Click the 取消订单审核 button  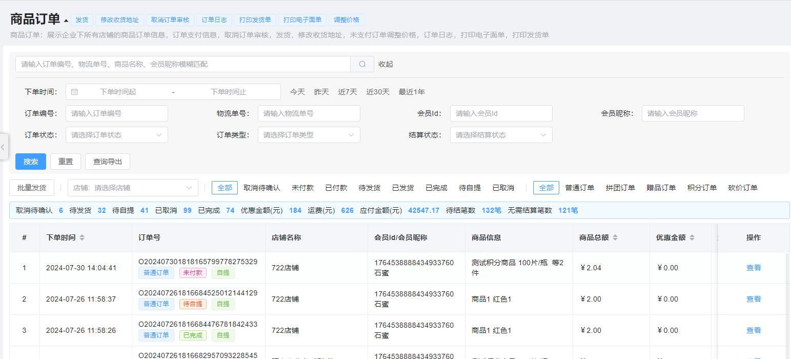click(170, 20)
